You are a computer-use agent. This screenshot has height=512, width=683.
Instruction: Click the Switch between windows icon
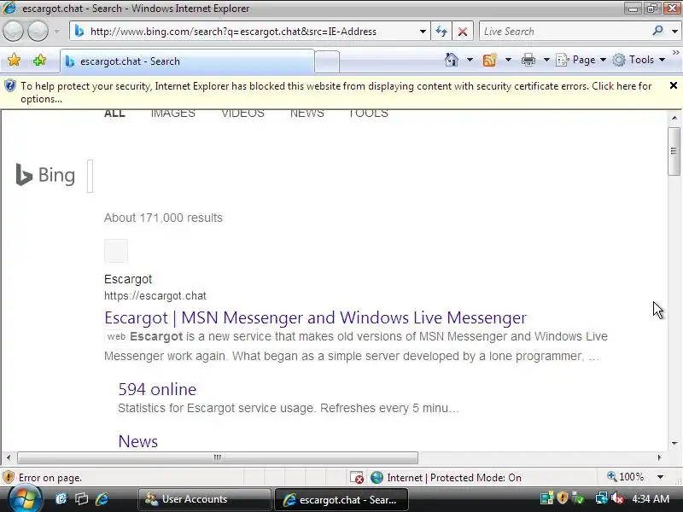point(81,499)
